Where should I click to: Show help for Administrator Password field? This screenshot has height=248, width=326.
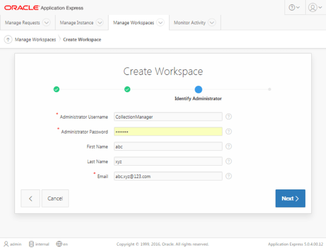[228, 131]
